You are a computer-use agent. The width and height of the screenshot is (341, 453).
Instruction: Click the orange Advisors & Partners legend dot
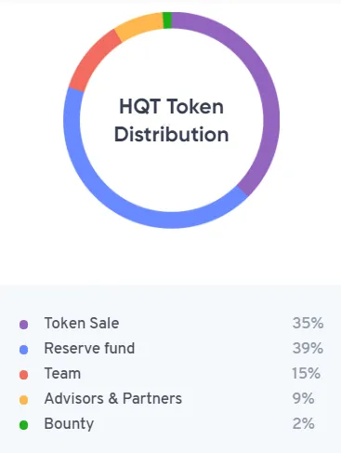(x=24, y=400)
